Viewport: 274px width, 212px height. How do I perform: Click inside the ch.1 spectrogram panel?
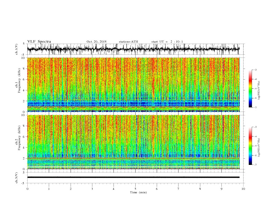pyautogui.click(x=133, y=85)
